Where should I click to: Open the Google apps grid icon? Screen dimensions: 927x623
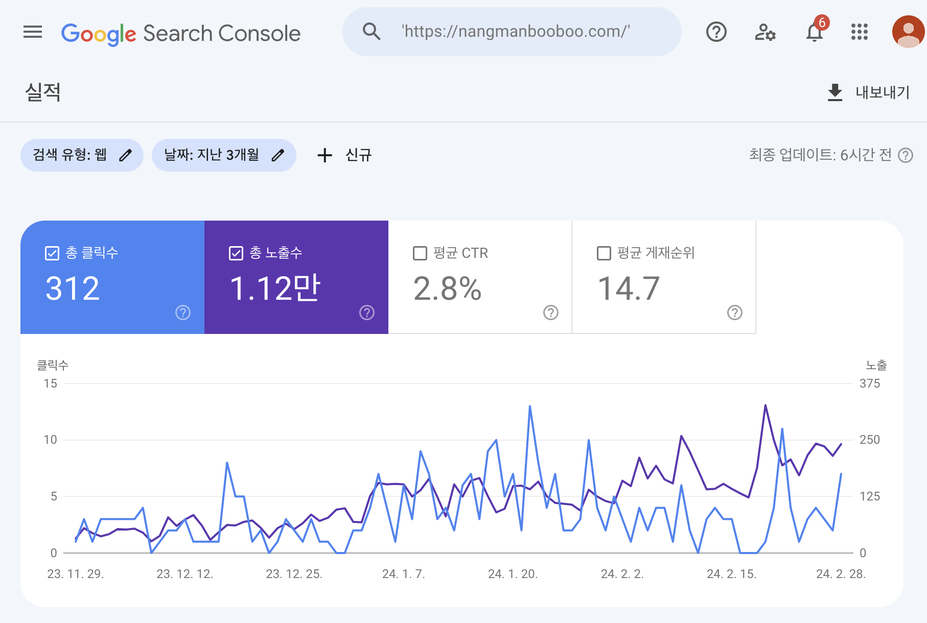click(860, 32)
